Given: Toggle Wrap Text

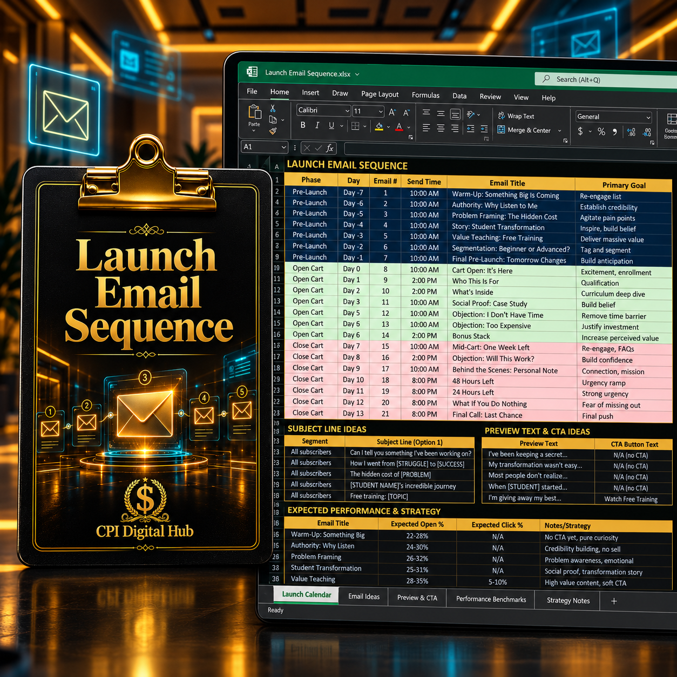Looking at the screenshot, I should (x=516, y=116).
